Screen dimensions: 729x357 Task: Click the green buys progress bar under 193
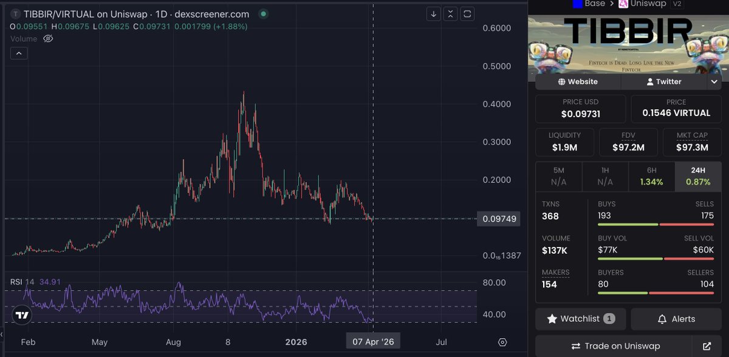point(628,225)
